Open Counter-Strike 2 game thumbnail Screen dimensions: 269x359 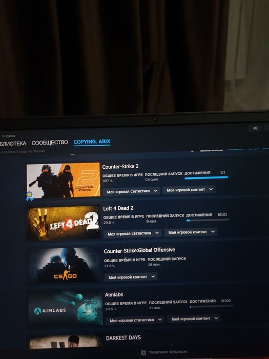click(x=64, y=180)
